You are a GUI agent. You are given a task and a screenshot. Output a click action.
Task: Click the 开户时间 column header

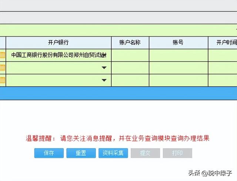(223, 42)
